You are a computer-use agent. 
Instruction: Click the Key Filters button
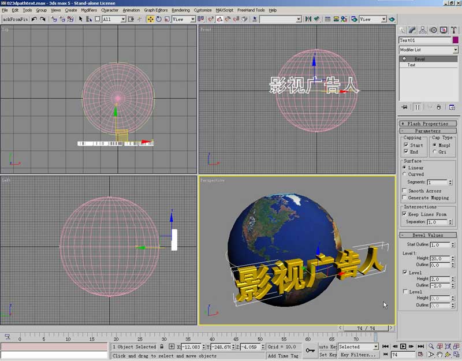click(358, 355)
